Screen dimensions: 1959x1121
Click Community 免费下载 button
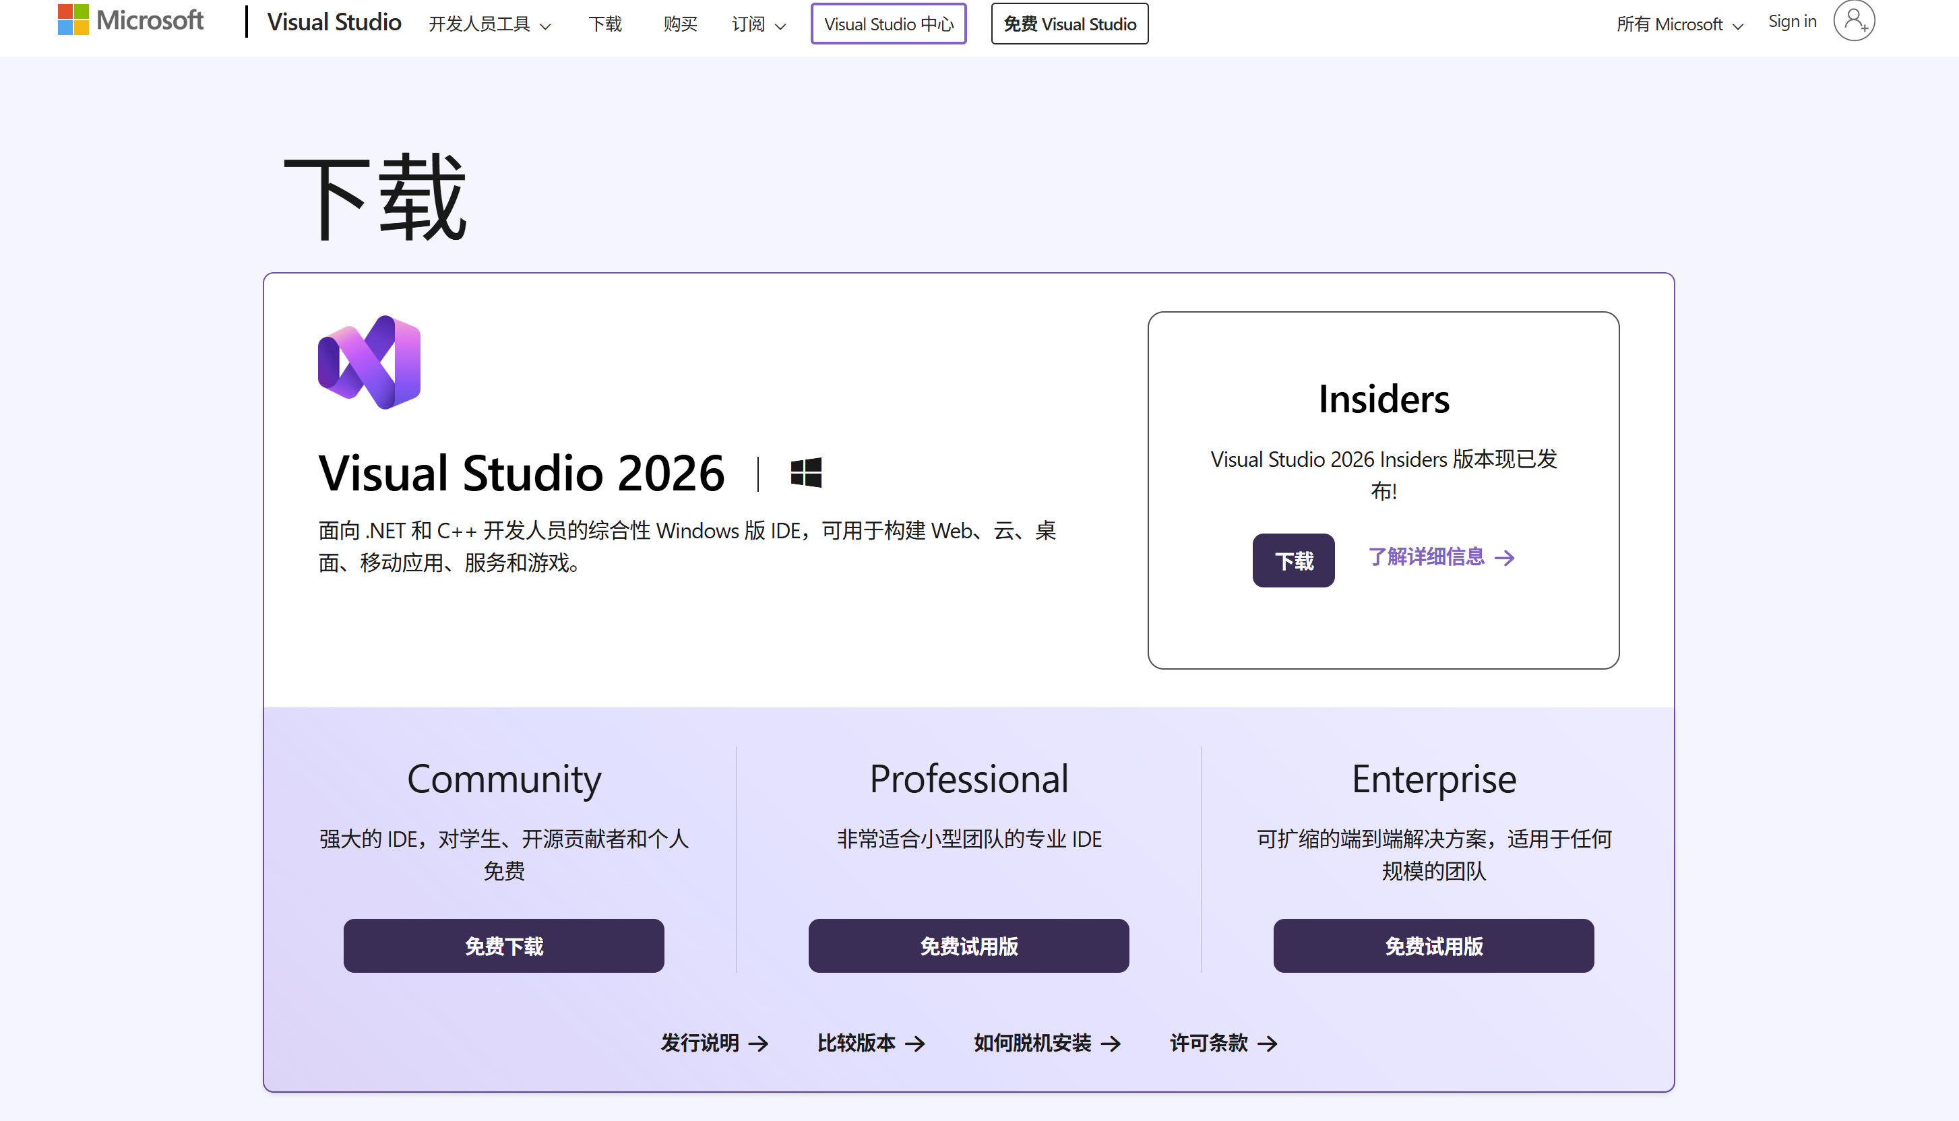[x=503, y=945]
